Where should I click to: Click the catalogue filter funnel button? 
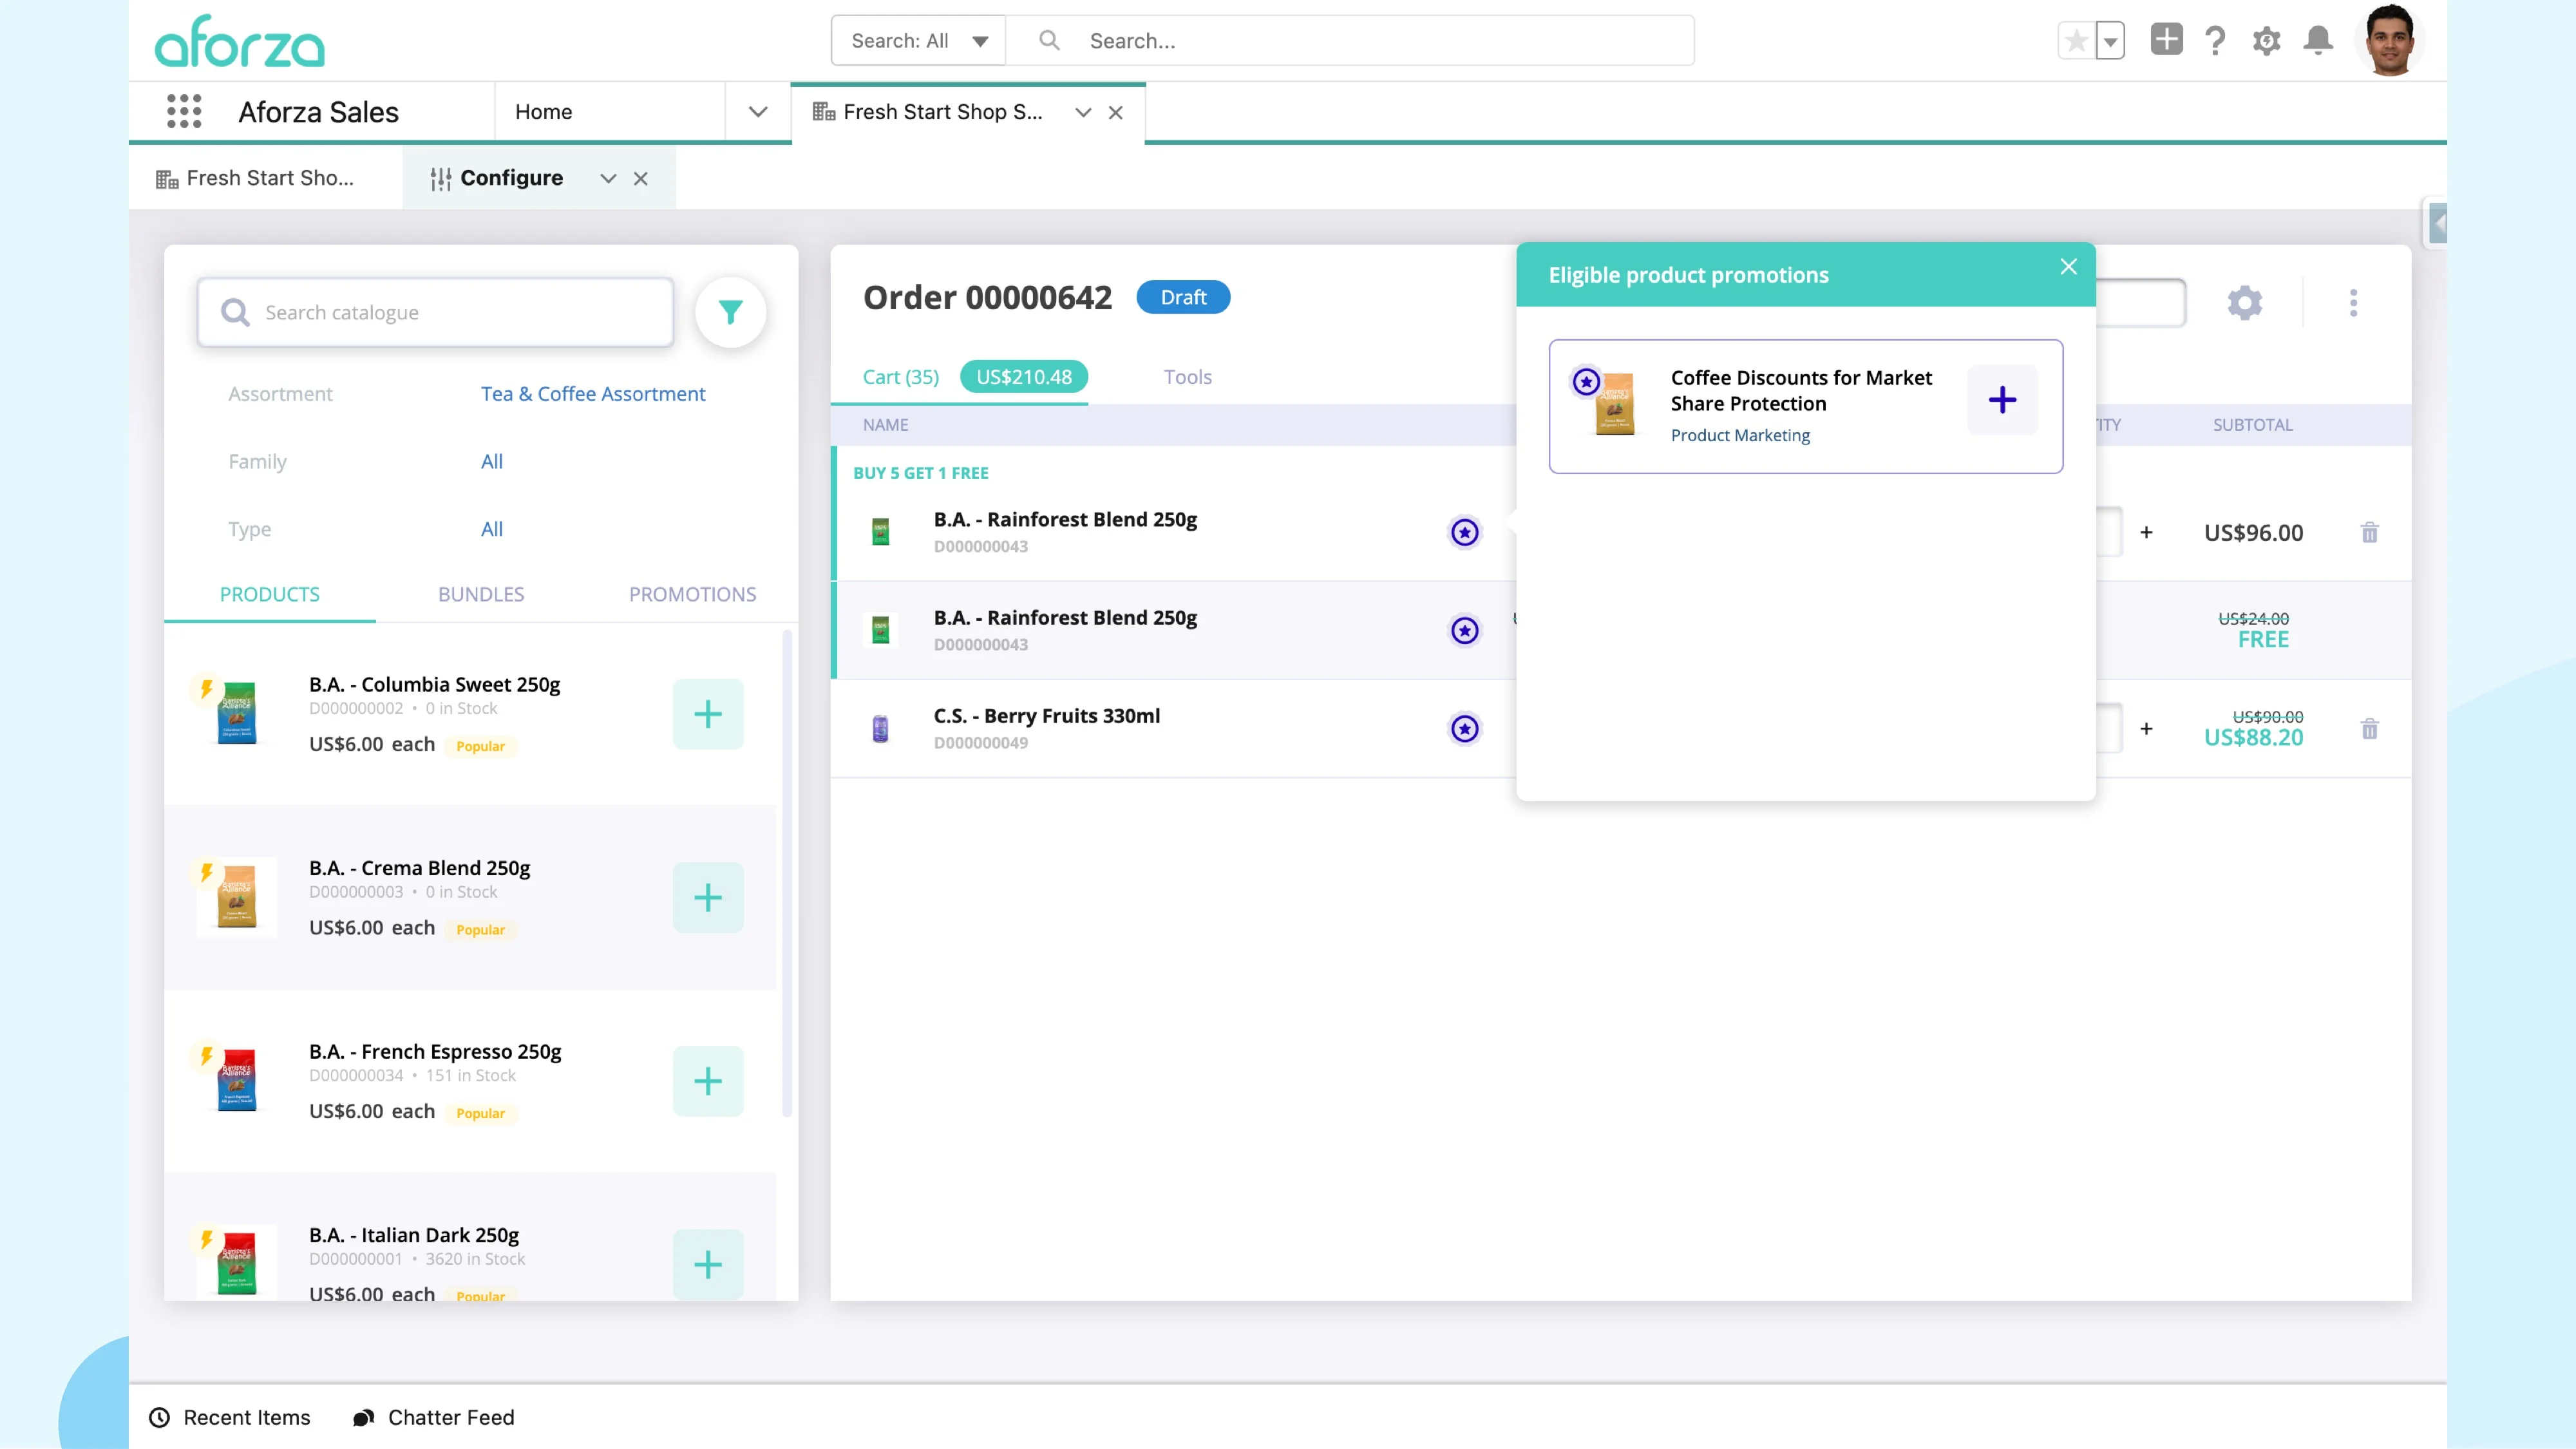pyautogui.click(x=731, y=312)
